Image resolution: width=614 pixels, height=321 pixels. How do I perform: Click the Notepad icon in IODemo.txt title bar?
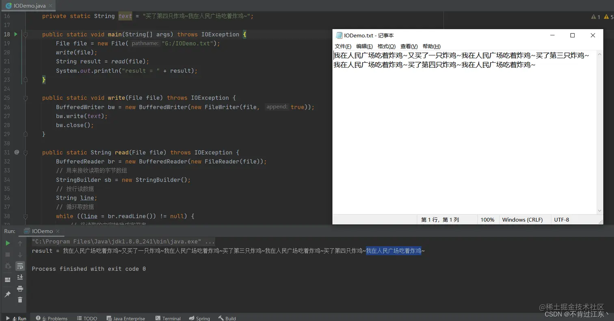pos(339,35)
